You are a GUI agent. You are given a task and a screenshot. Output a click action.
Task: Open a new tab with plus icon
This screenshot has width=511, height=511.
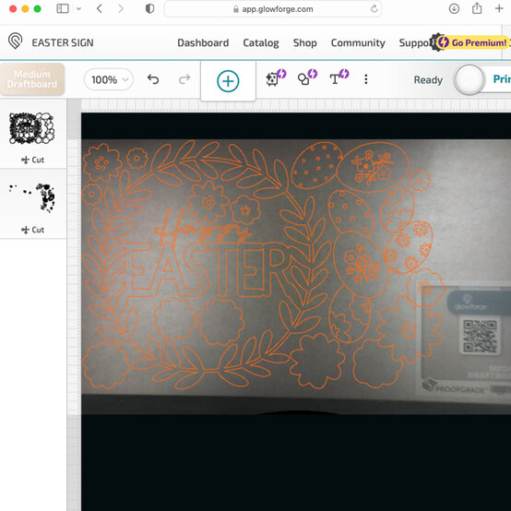point(499,8)
